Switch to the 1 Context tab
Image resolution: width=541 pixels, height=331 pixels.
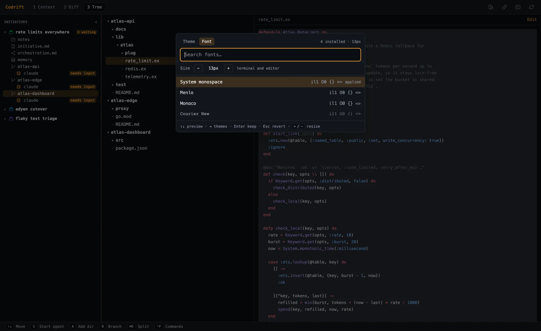coord(44,7)
